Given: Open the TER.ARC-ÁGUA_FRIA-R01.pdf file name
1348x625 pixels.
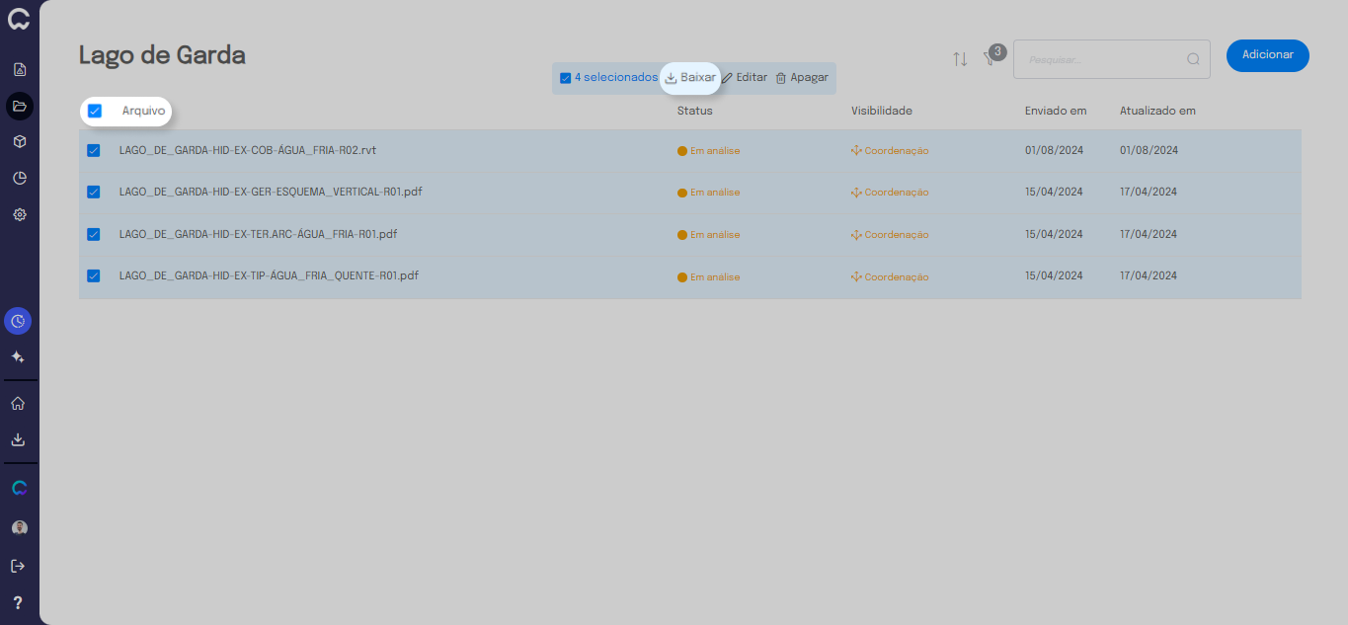Looking at the screenshot, I should click(258, 234).
